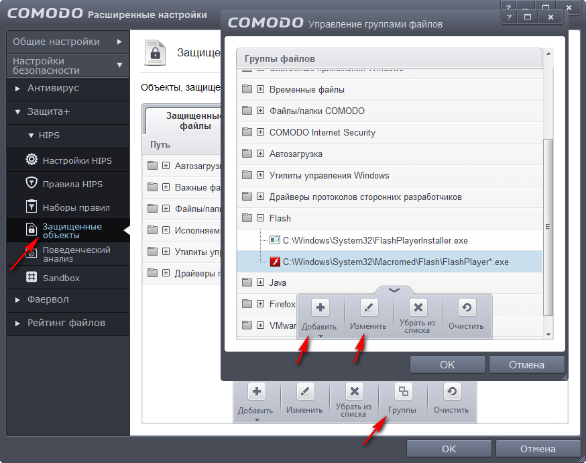
Task: Click Изменить pencil icon in file groups dialog
Action: pyautogui.click(x=369, y=308)
